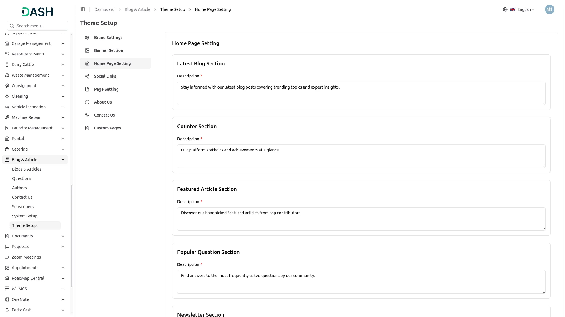565x317 pixels.
Task: Click the Counter Section description textarea
Action: pos(361,156)
